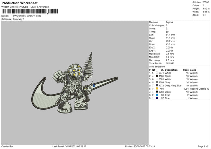Click the Width value 4.81 in

coord(206,12)
